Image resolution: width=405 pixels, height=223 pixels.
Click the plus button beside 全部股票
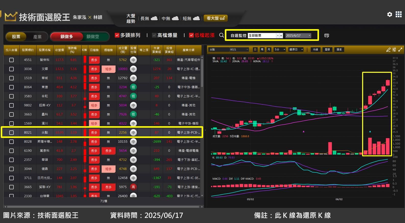[x=281, y=36]
